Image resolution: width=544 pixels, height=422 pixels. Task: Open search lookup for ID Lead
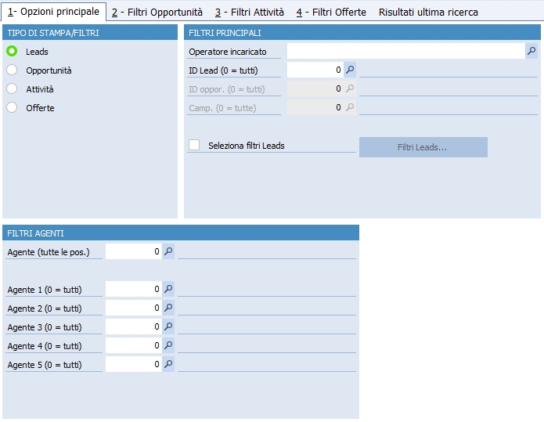click(350, 70)
